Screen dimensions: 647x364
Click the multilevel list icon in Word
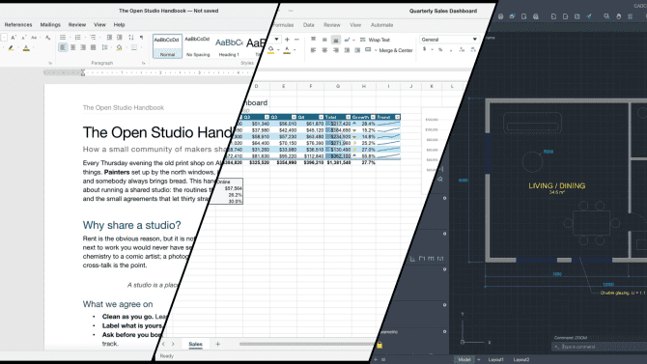[x=93, y=38]
